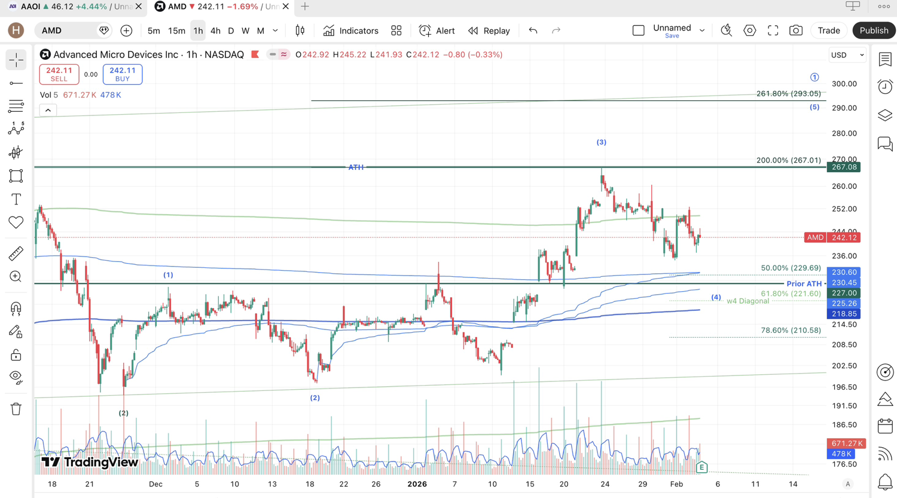
Task: Open the heart favorites icon tool
Action: click(x=16, y=222)
